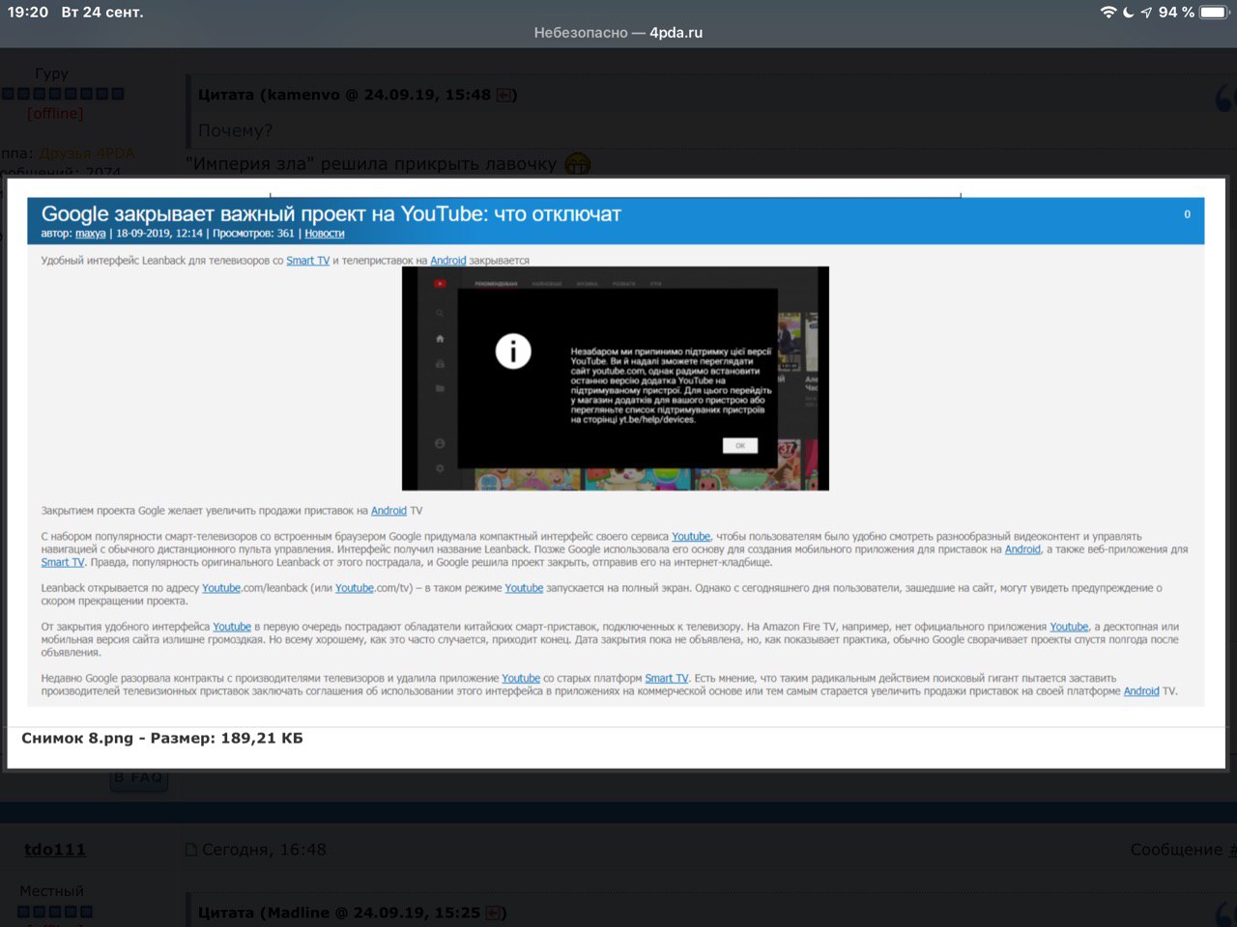Click the 'Друзья 4PDA' group link
This screenshot has height=927, width=1237.
point(87,153)
